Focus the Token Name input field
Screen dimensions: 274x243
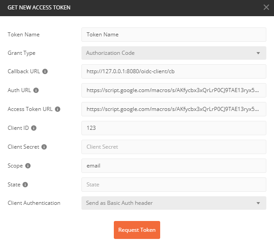click(x=174, y=35)
